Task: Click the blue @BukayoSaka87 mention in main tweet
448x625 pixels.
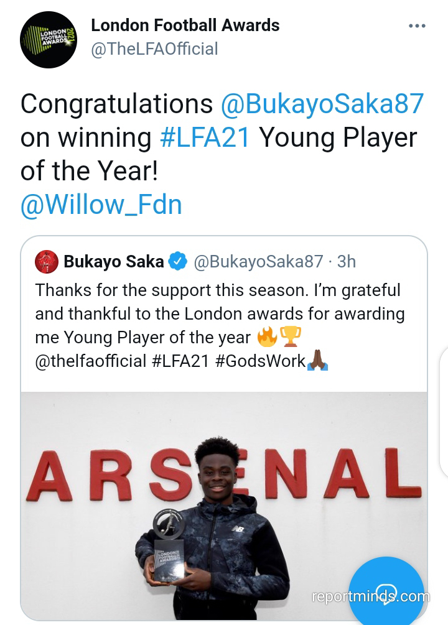Action: tap(322, 104)
